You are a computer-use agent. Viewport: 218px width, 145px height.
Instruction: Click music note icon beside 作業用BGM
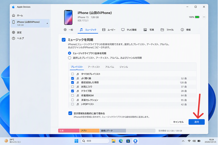pos(78,95)
